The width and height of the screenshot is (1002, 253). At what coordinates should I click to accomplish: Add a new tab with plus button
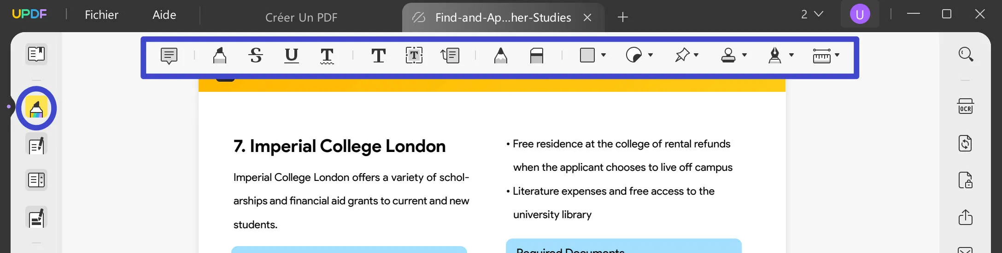pos(623,17)
